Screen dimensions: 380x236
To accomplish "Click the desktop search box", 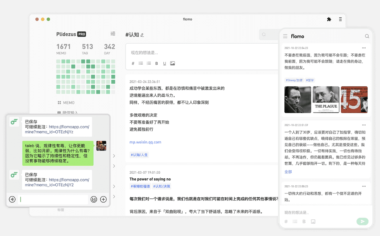I will pos(269,34).
